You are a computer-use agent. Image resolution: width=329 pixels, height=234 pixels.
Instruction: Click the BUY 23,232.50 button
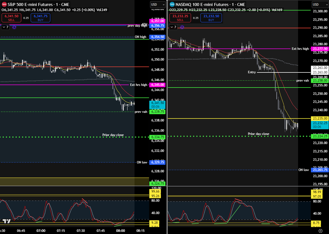[211, 18]
